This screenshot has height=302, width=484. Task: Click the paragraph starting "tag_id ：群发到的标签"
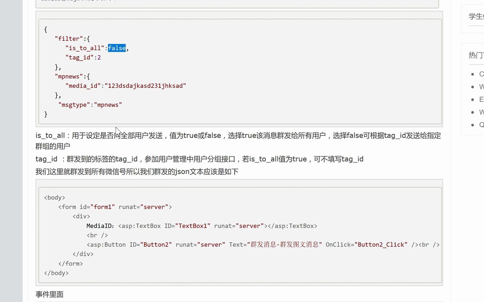pyautogui.click(x=199, y=159)
